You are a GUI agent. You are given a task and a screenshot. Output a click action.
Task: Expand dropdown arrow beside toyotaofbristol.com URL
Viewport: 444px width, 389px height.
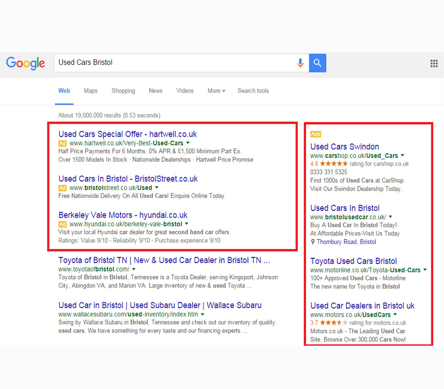[x=134, y=269]
